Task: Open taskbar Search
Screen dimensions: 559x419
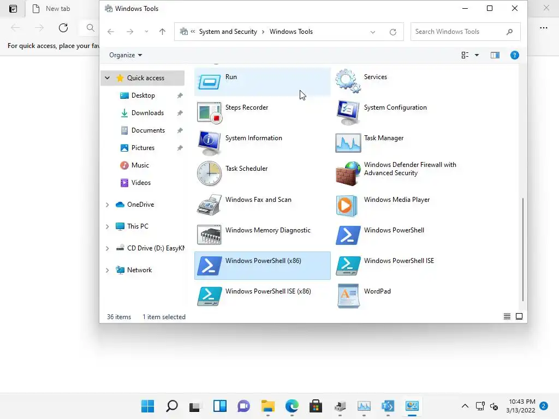Action: pos(172,406)
